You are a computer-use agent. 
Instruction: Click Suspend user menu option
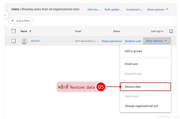pos(145,74)
